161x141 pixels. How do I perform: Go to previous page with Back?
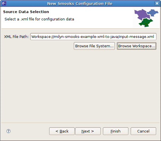point(62,131)
